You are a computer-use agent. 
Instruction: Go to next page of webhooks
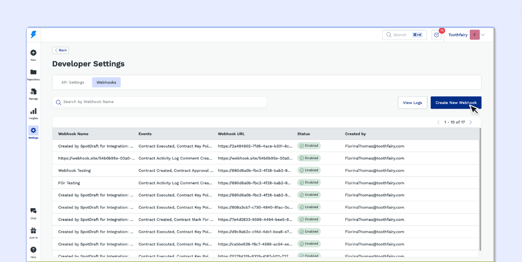tap(471, 122)
